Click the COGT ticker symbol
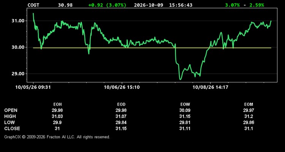This screenshot has height=152, width=285. pos(33,5)
